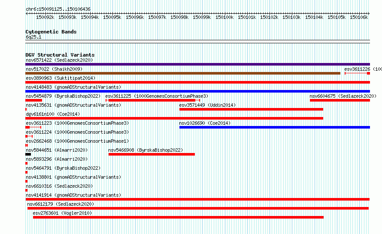Select the blue nsv1026690 variant bar

pos(275,127)
